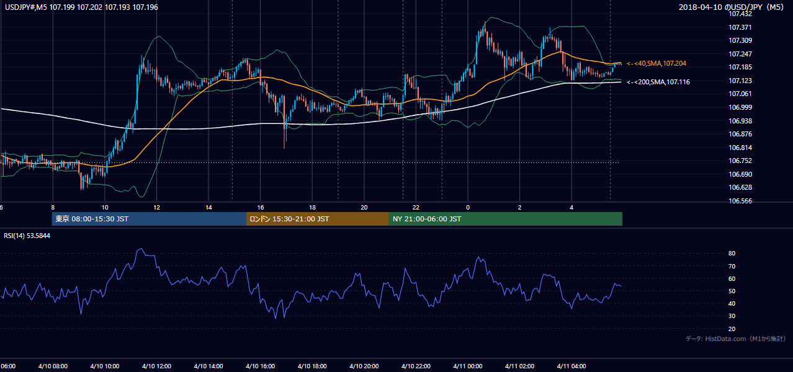793x372 pixels.
Task: Click the 4/10 14:00 time axis label
Action: coord(208,366)
